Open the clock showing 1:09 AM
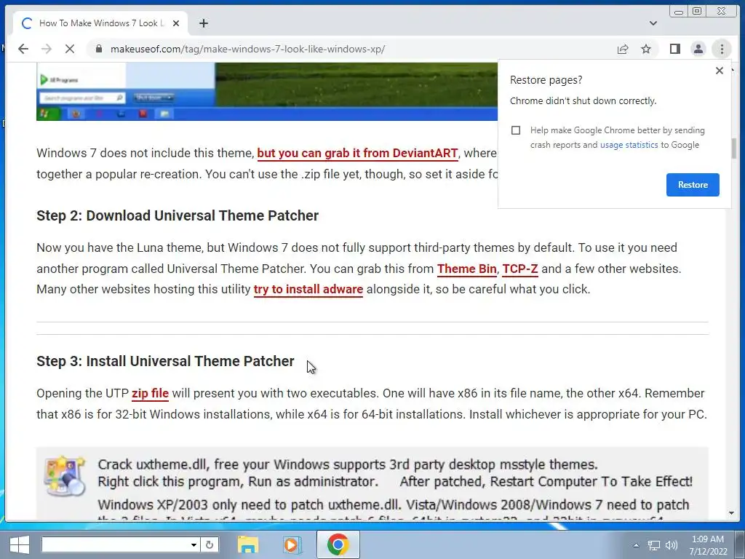The width and height of the screenshot is (745, 559). pyautogui.click(x=708, y=545)
